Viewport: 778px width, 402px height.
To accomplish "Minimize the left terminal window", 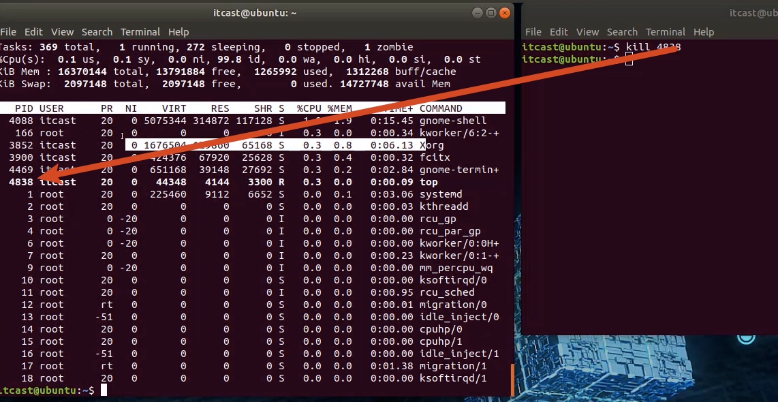I will [475, 12].
